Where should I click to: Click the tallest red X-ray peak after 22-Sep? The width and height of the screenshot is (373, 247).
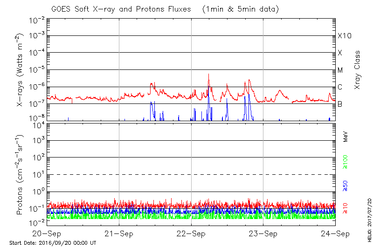click(x=208, y=75)
